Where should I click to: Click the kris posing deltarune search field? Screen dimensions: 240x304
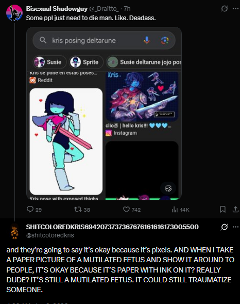pos(104,40)
